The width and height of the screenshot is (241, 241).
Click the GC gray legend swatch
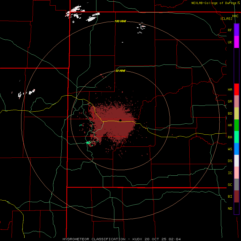point(236,184)
